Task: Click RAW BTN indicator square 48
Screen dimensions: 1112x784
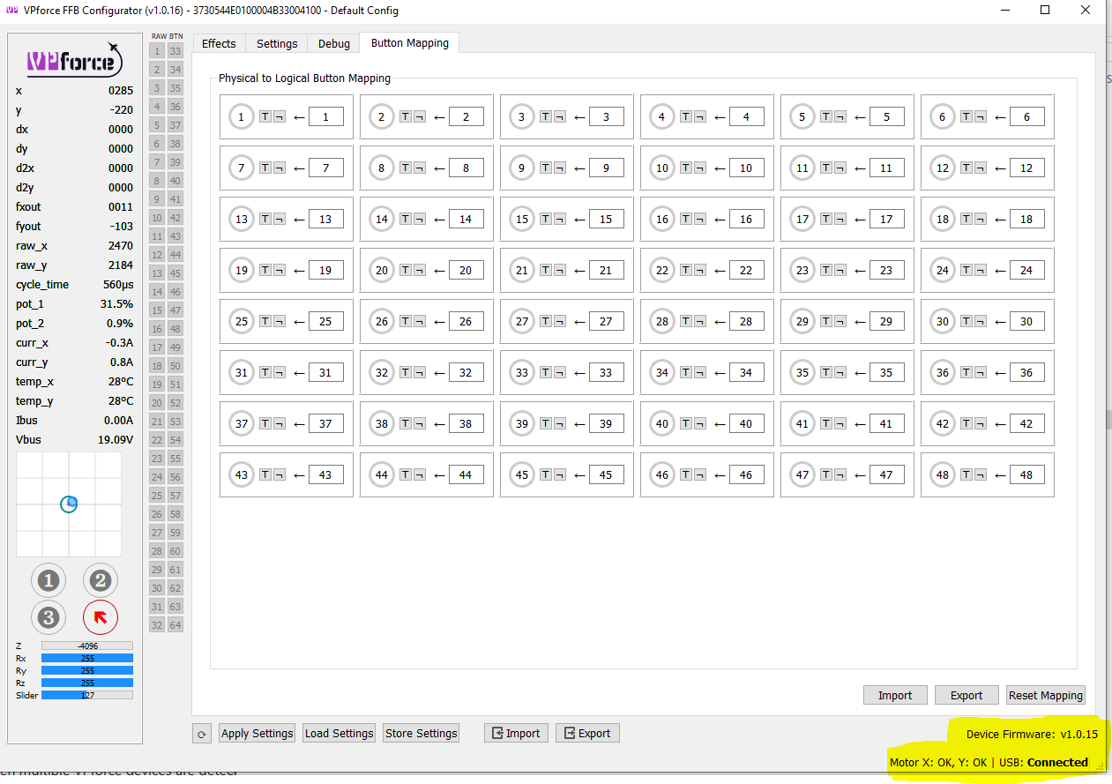Action: coord(175,328)
